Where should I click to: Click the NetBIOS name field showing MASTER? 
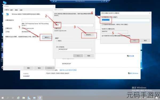(x=115, y=32)
